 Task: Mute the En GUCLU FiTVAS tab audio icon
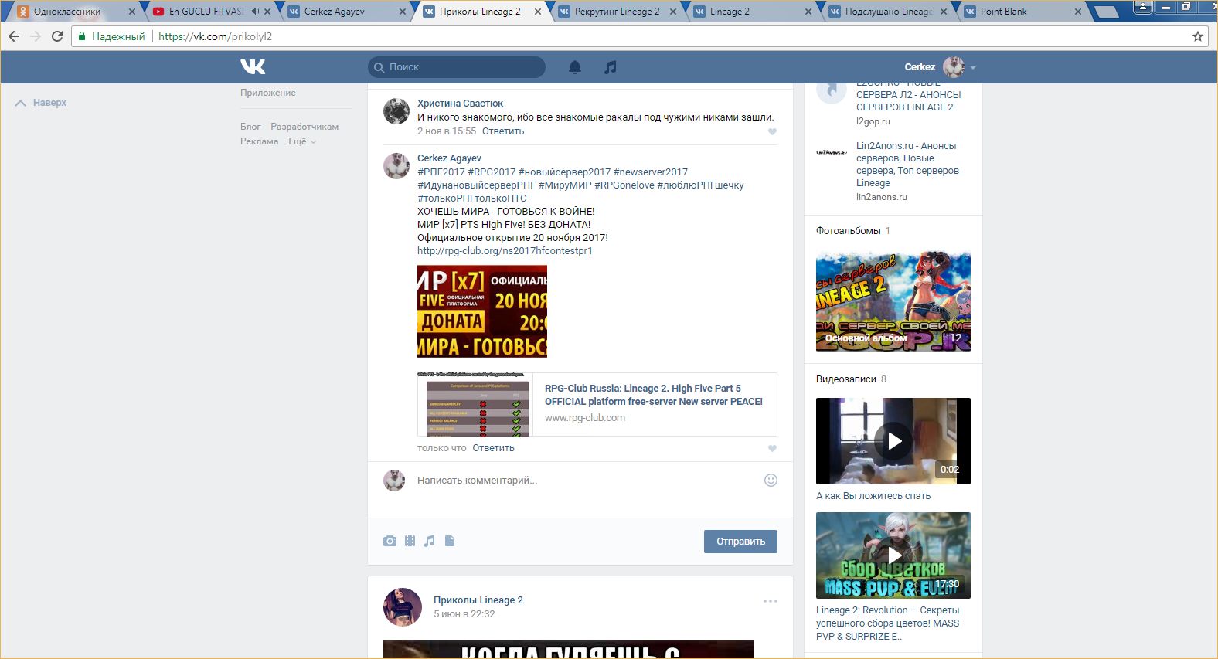click(x=255, y=12)
